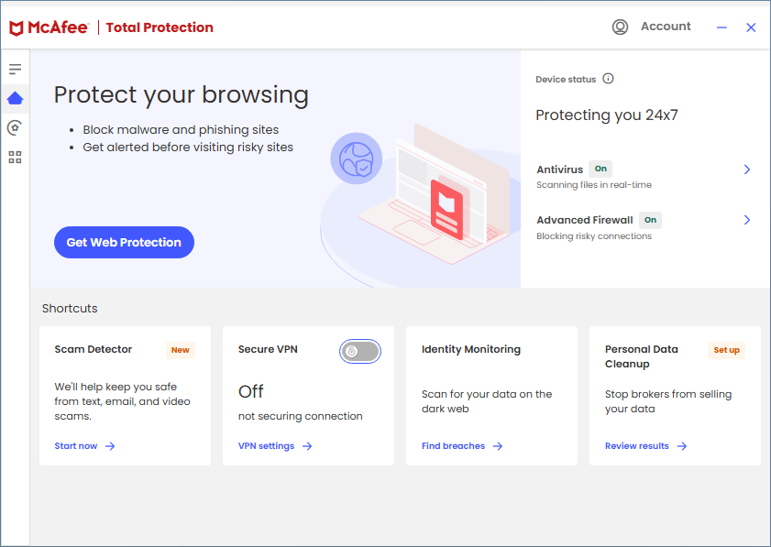Expand Antivirus details with chevron arrow
Image resolution: width=771 pixels, height=547 pixels.
pyautogui.click(x=747, y=170)
